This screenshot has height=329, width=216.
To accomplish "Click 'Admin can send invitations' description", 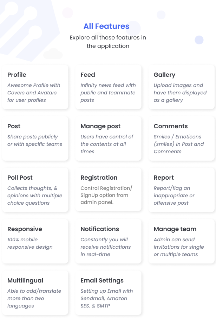I will 179,247.
